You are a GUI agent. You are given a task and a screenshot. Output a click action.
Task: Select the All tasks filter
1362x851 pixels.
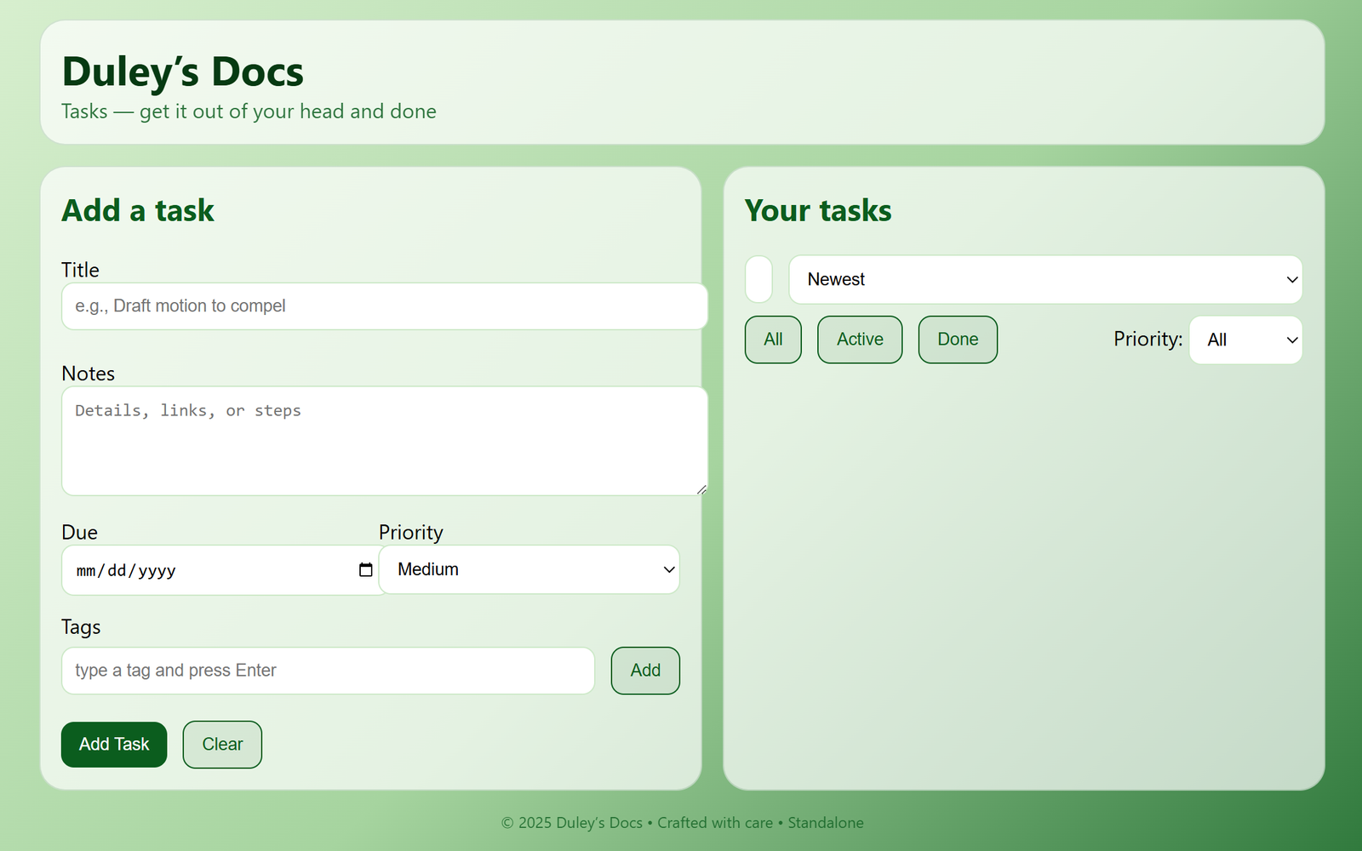772,339
